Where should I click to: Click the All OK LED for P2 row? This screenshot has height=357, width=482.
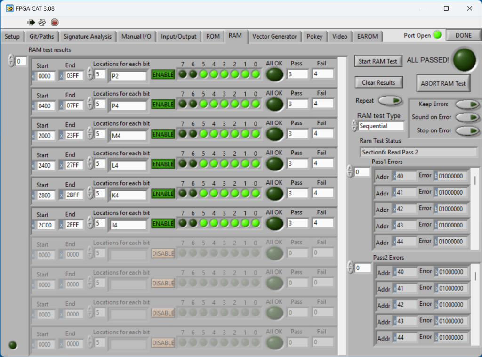click(x=274, y=74)
